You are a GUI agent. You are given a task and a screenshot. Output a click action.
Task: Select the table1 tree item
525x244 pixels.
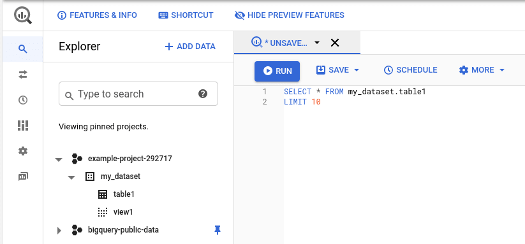coord(124,194)
